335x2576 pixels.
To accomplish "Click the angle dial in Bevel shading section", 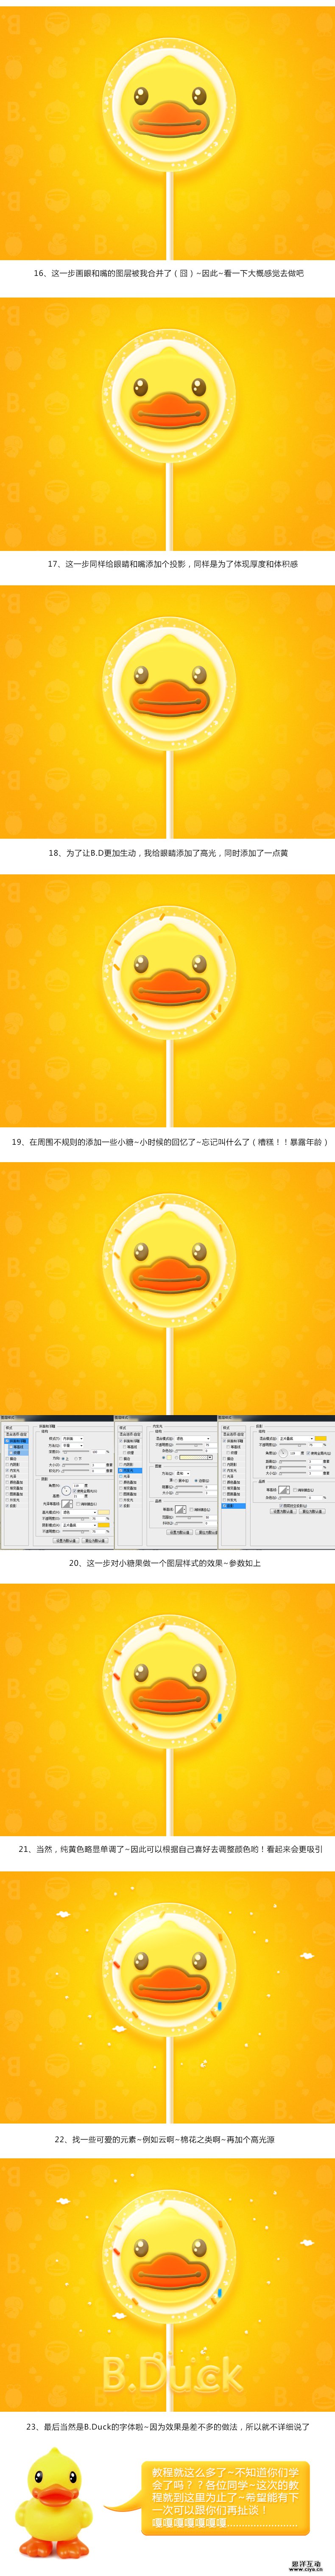I will 67,1491.
